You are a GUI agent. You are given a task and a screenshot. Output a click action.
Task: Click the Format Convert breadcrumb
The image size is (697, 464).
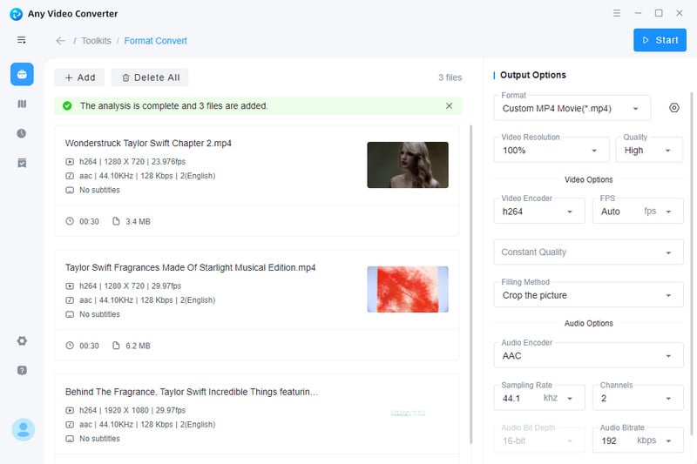click(156, 41)
